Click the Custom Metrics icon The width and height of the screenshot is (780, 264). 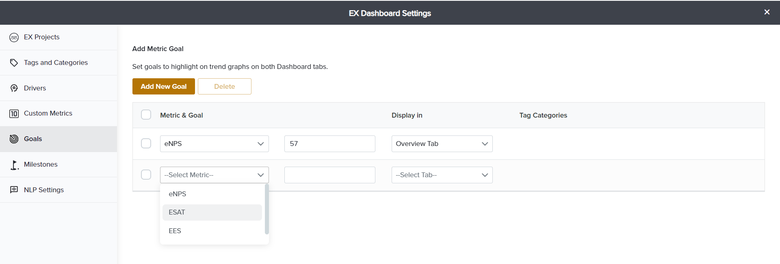[14, 114]
